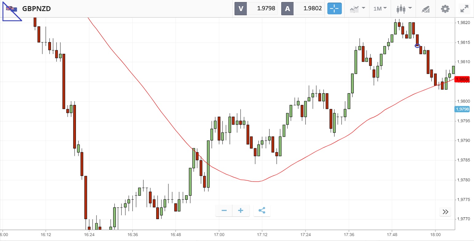Zoom out the chart with minus button
The width and height of the screenshot is (474, 241).
[x=224, y=211]
